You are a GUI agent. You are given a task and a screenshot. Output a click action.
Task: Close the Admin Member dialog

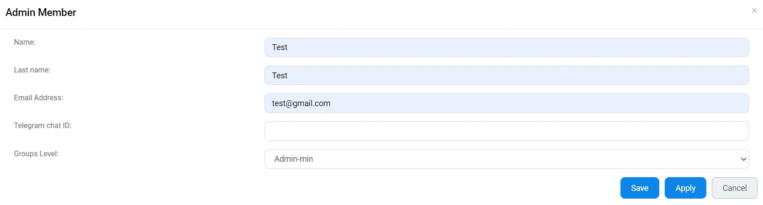(x=754, y=10)
